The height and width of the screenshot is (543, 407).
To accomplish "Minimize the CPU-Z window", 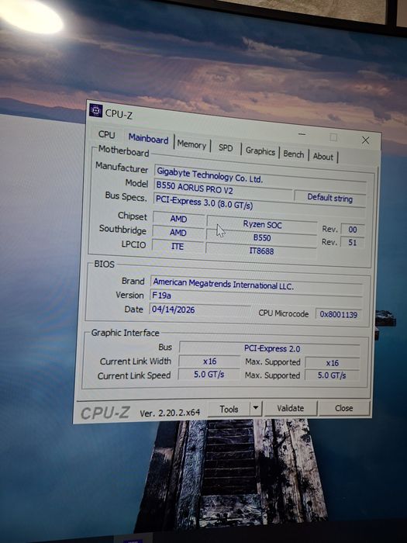I will (x=302, y=134).
